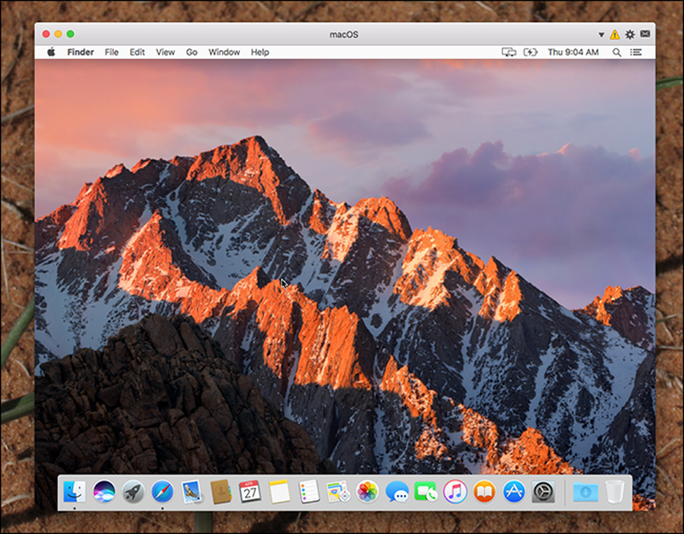Launch iTunes music icon

[x=455, y=492]
